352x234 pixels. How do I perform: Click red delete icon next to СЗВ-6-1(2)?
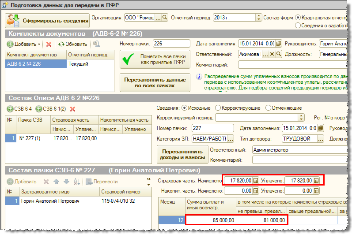[x=73, y=109]
